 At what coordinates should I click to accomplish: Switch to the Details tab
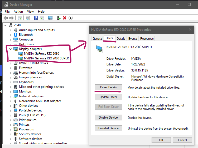point(121,39)
